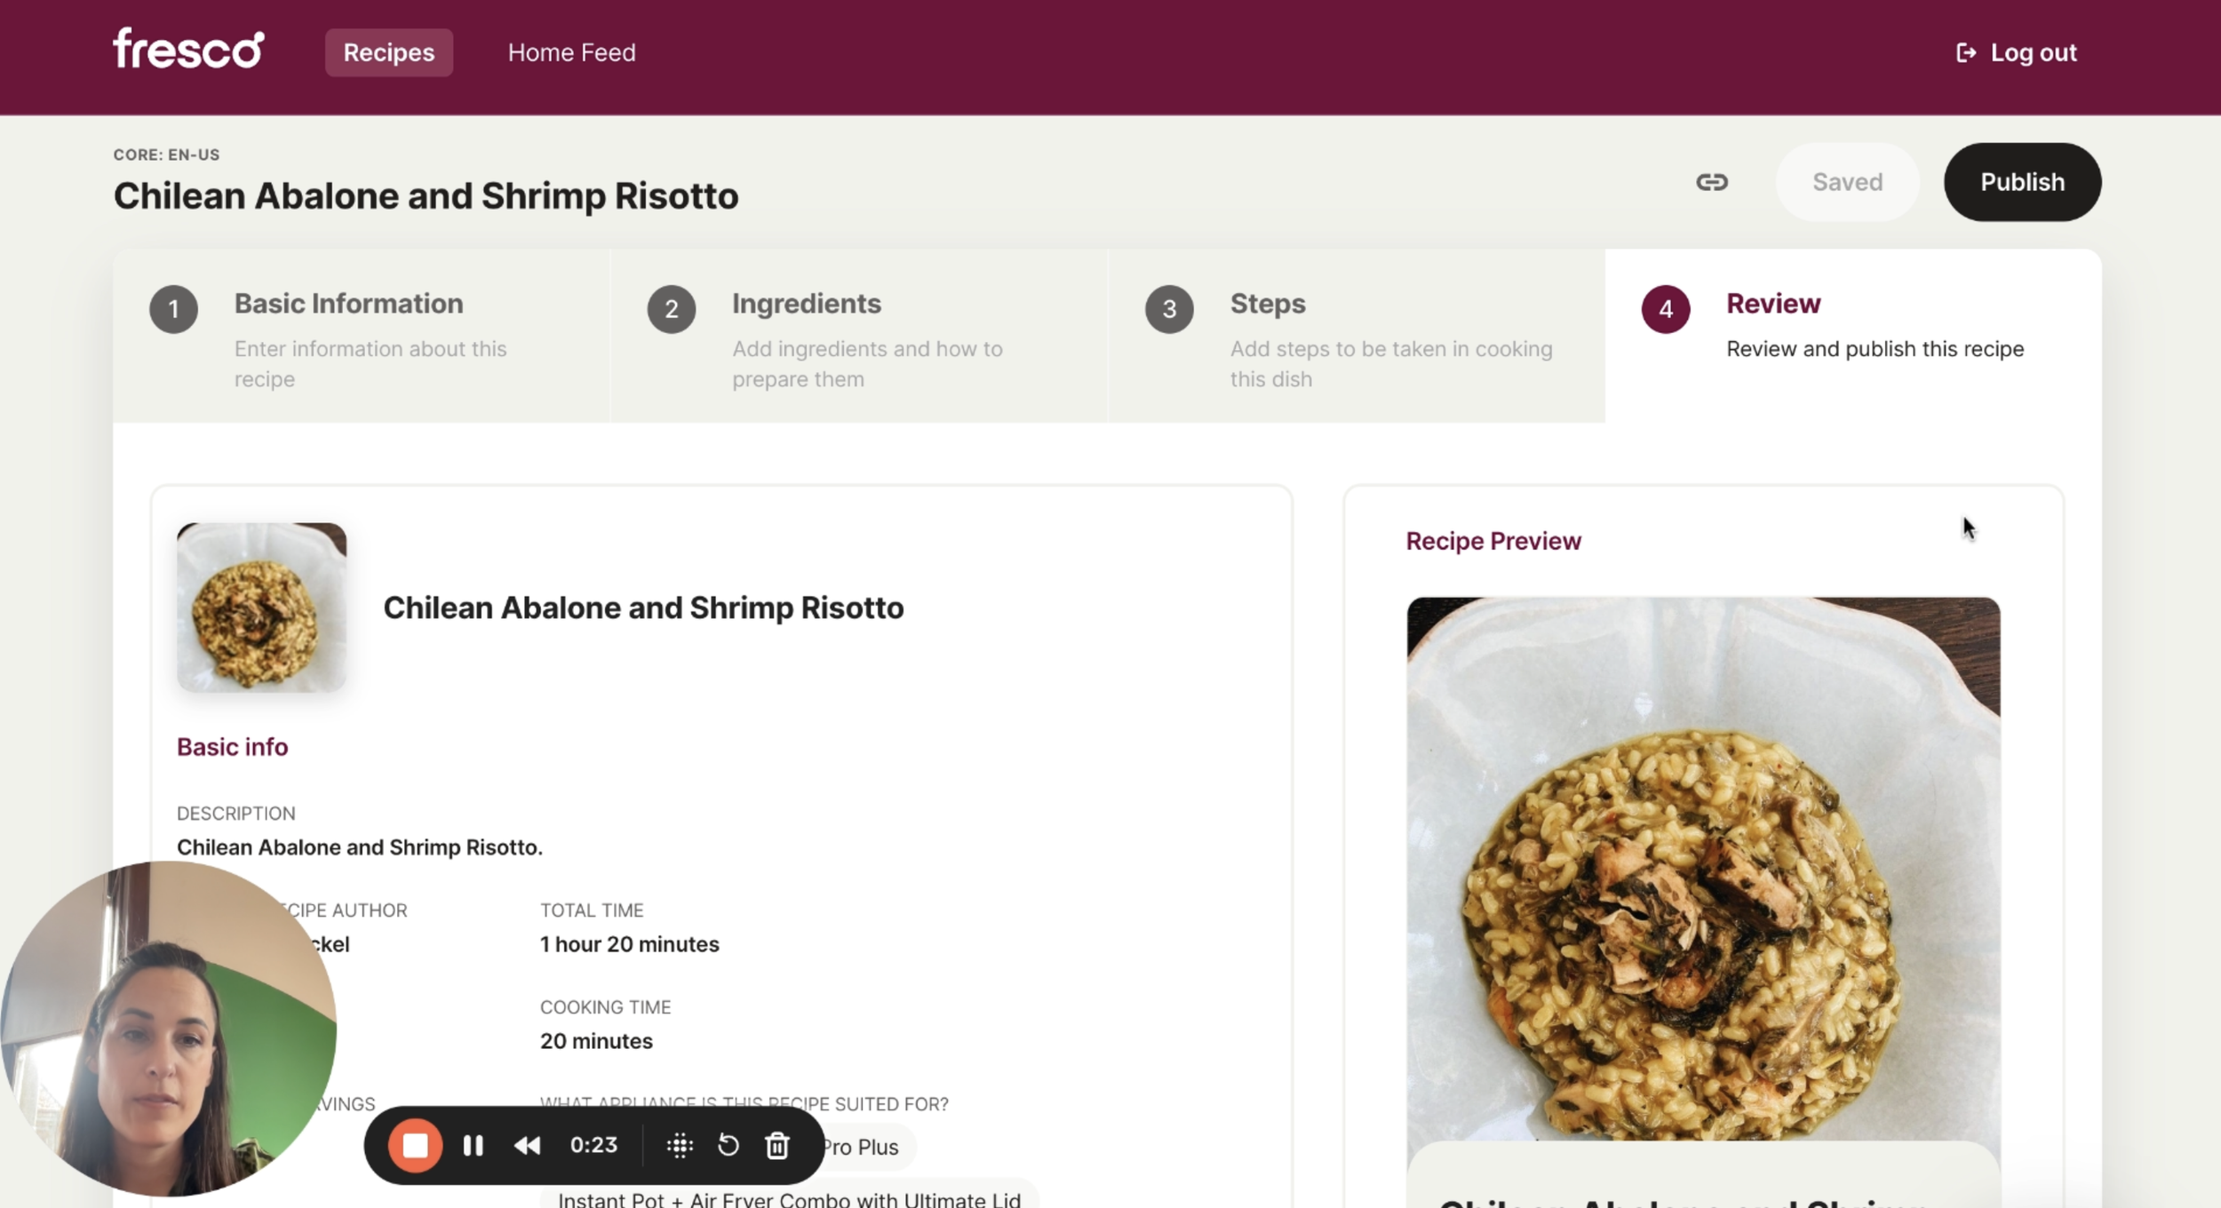Select the Review step tab
The width and height of the screenshot is (2221, 1208).
1772,304
